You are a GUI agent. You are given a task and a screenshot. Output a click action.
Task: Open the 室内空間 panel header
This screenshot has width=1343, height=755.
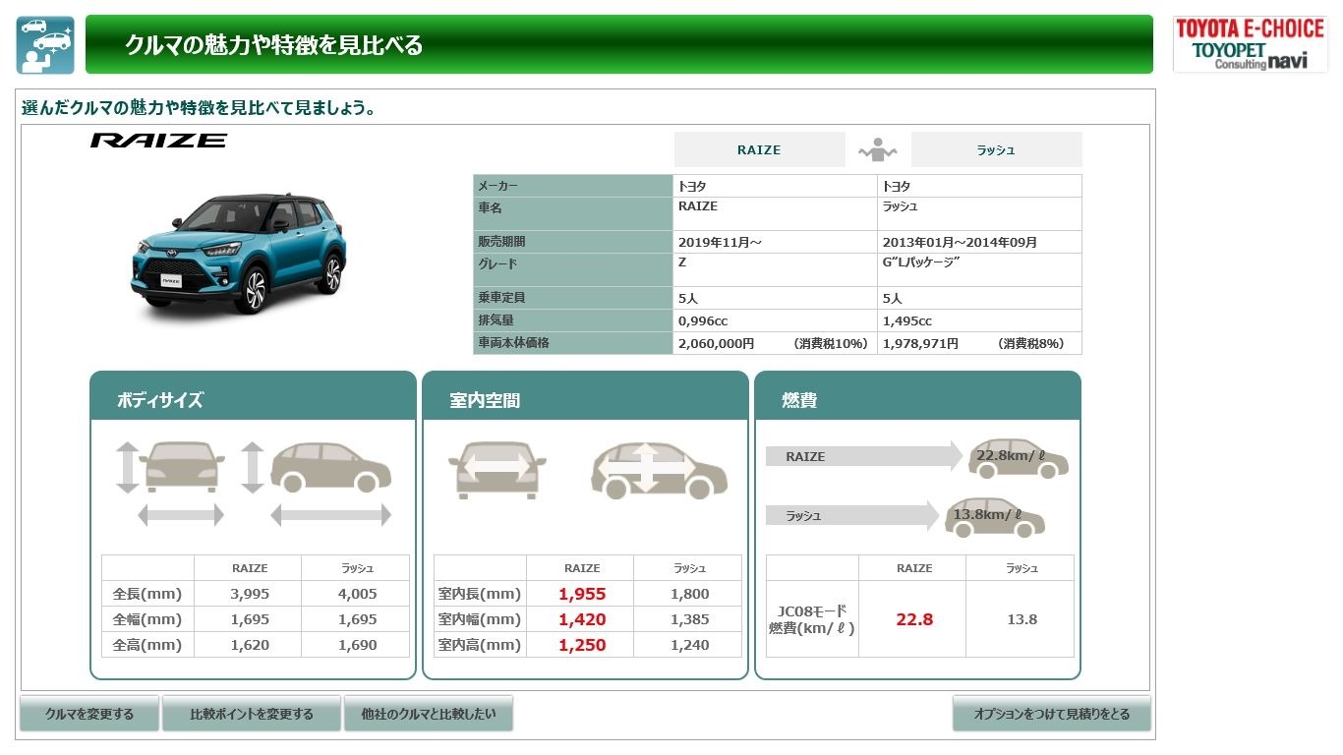point(585,396)
